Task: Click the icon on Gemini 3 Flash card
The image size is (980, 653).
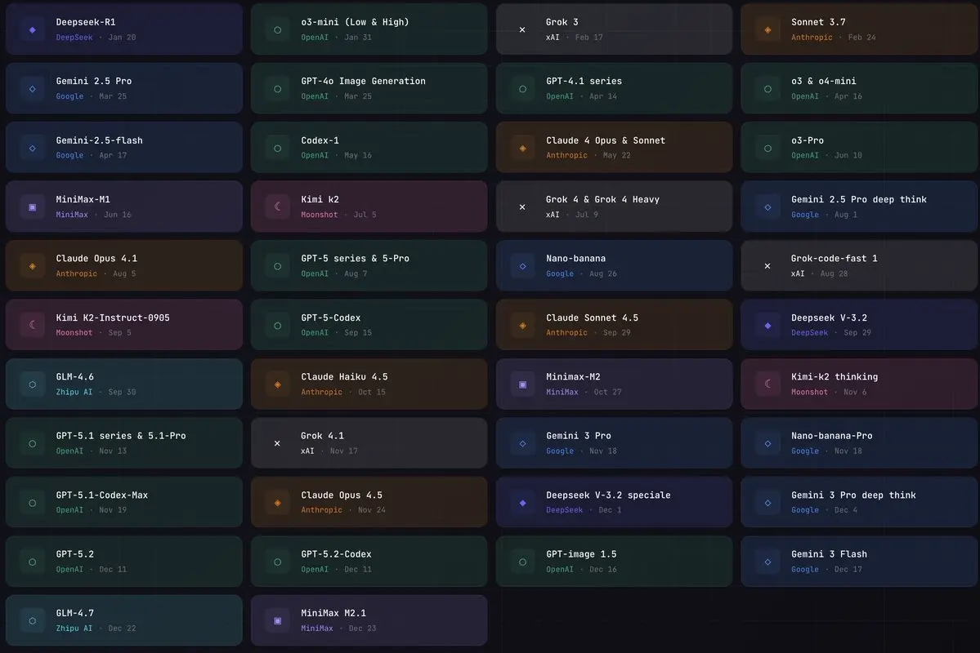Action: (x=767, y=562)
